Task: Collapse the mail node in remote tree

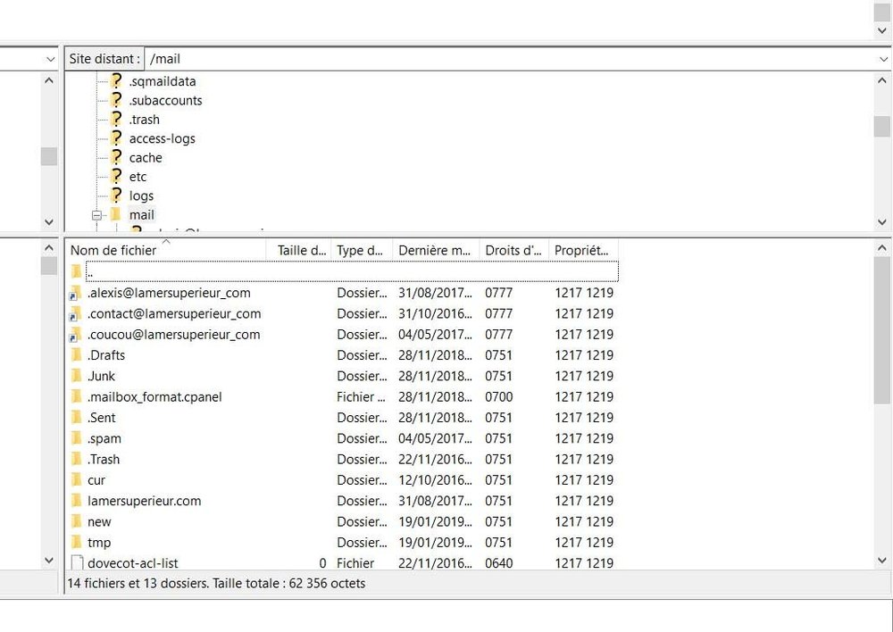Action: 96,215
